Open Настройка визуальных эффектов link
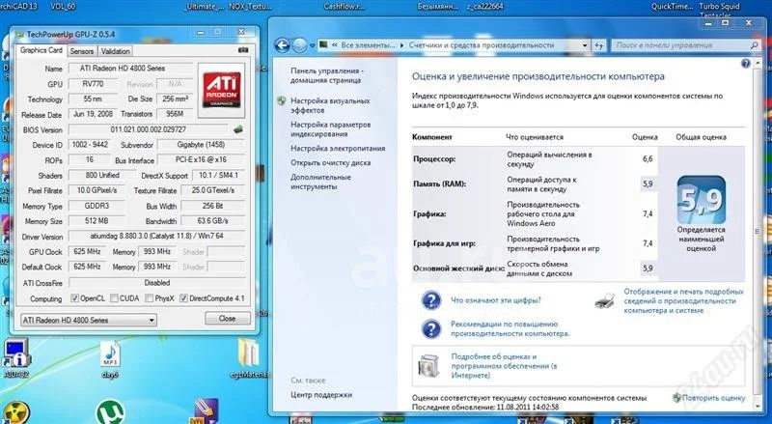This screenshot has width=772, height=424. pos(330,105)
